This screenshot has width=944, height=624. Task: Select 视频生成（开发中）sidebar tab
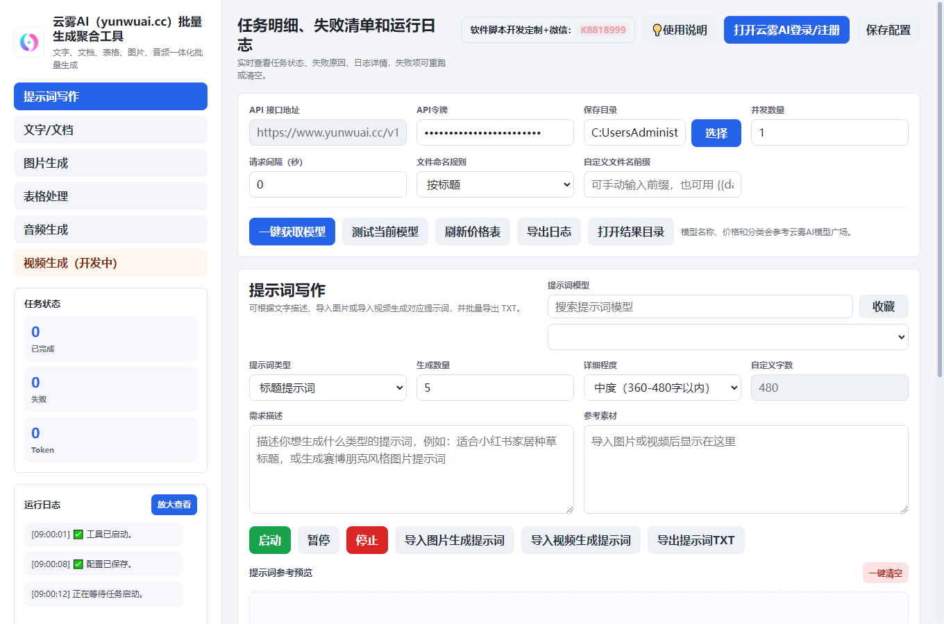110,263
